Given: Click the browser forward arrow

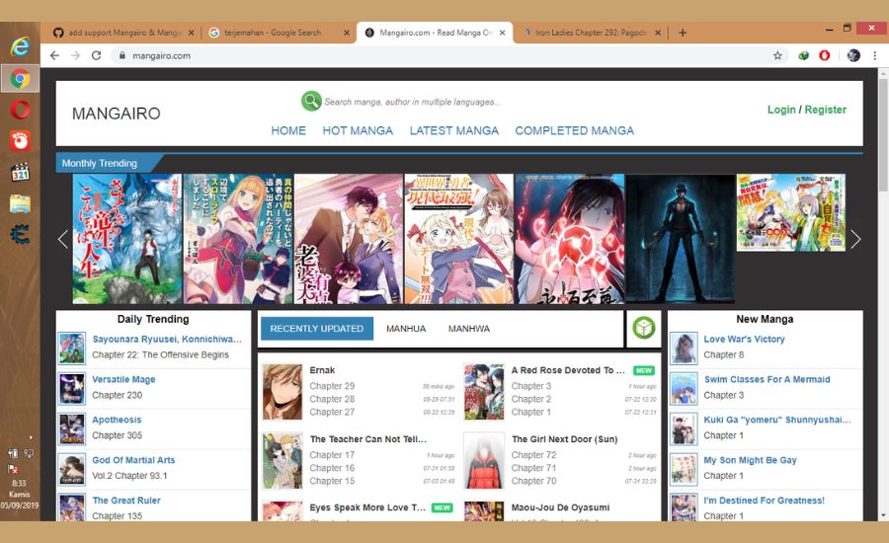Looking at the screenshot, I should (75, 55).
